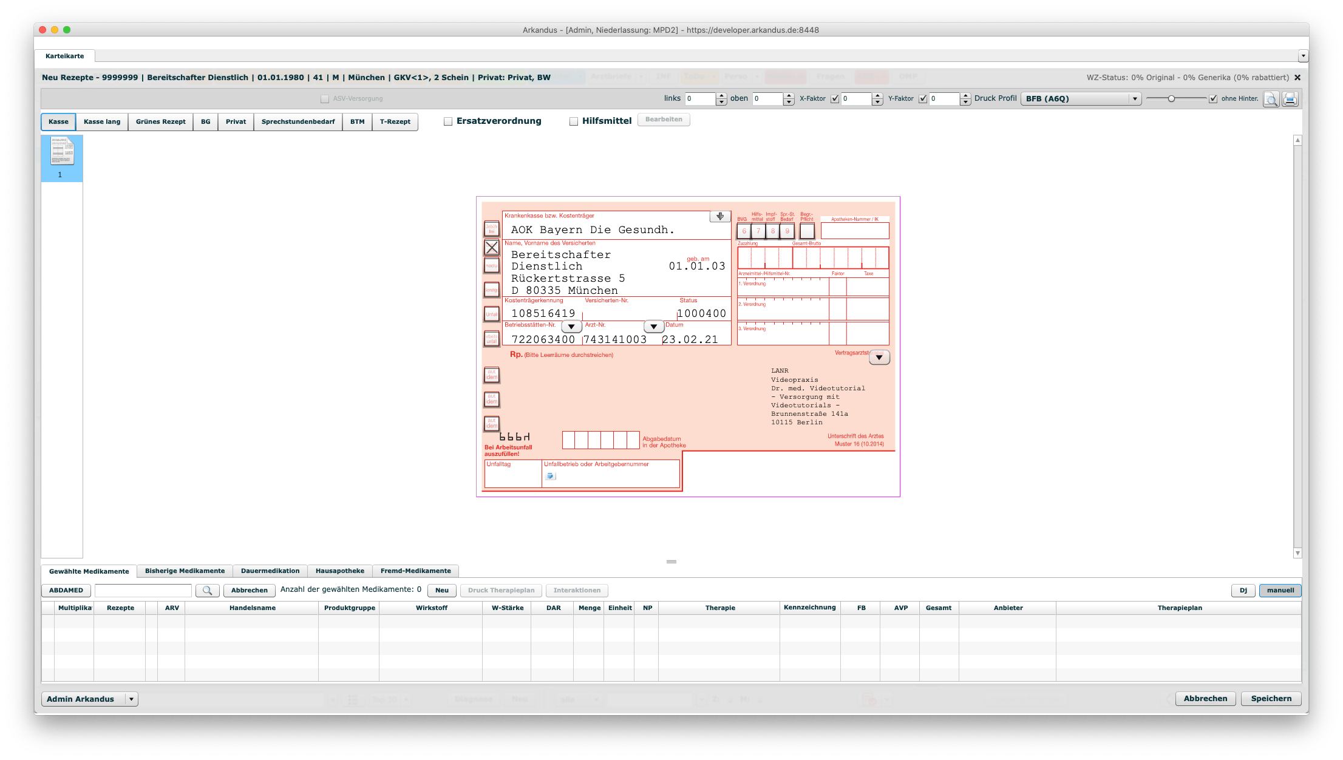Uncheck the ohne Hinter. checkbox
Screen dimensions: 1343x760
click(1213, 99)
